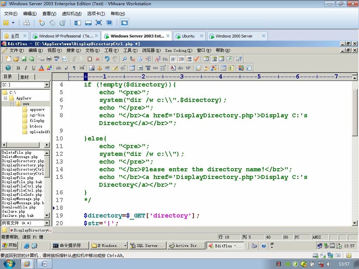Open DisplayFile.php from the file list
The image size is (359, 269).
[x=18, y=178]
